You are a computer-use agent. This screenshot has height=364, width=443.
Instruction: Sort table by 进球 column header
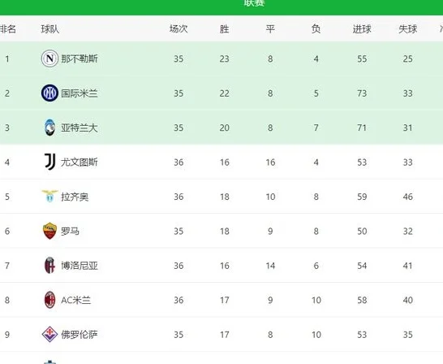(x=362, y=29)
